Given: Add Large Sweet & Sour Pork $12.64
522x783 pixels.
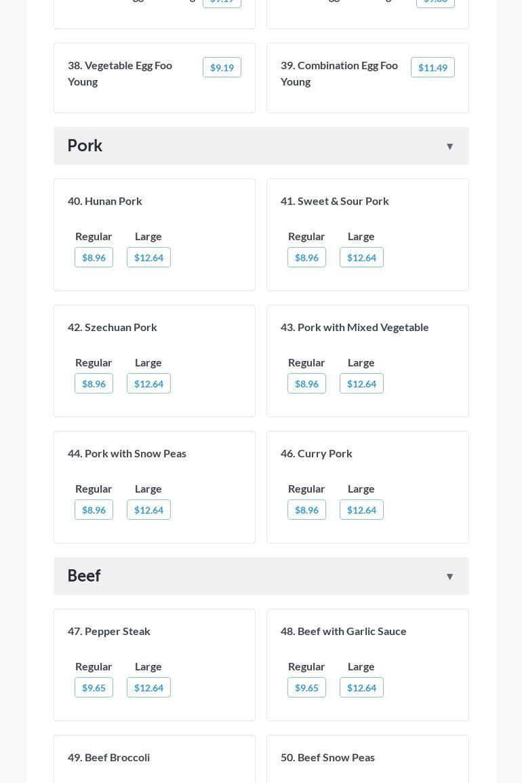Looking at the screenshot, I should coord(361,258).
